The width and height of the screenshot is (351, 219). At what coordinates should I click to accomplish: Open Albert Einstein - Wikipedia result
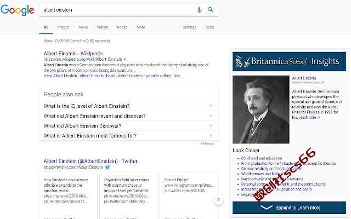pyautogui.click(x=73, y=54)
